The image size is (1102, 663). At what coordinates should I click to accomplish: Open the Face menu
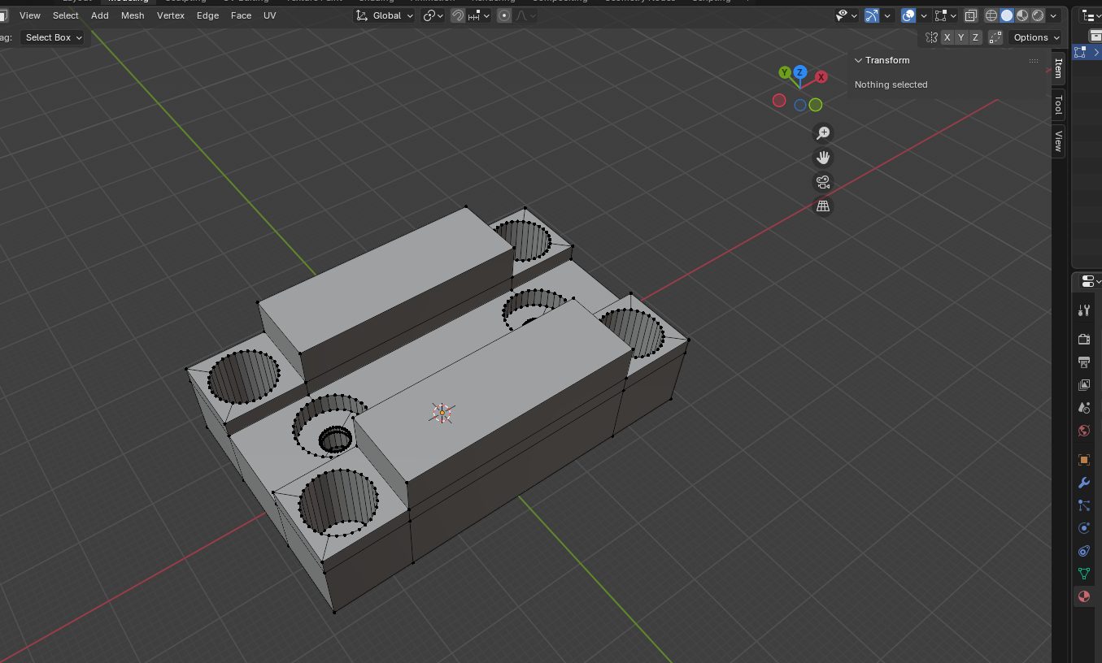pyautogui.click(x=241, y=15)
